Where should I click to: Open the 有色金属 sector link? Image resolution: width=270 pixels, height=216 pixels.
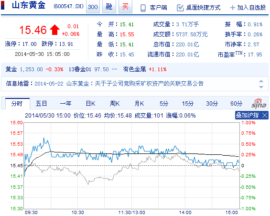134,69
